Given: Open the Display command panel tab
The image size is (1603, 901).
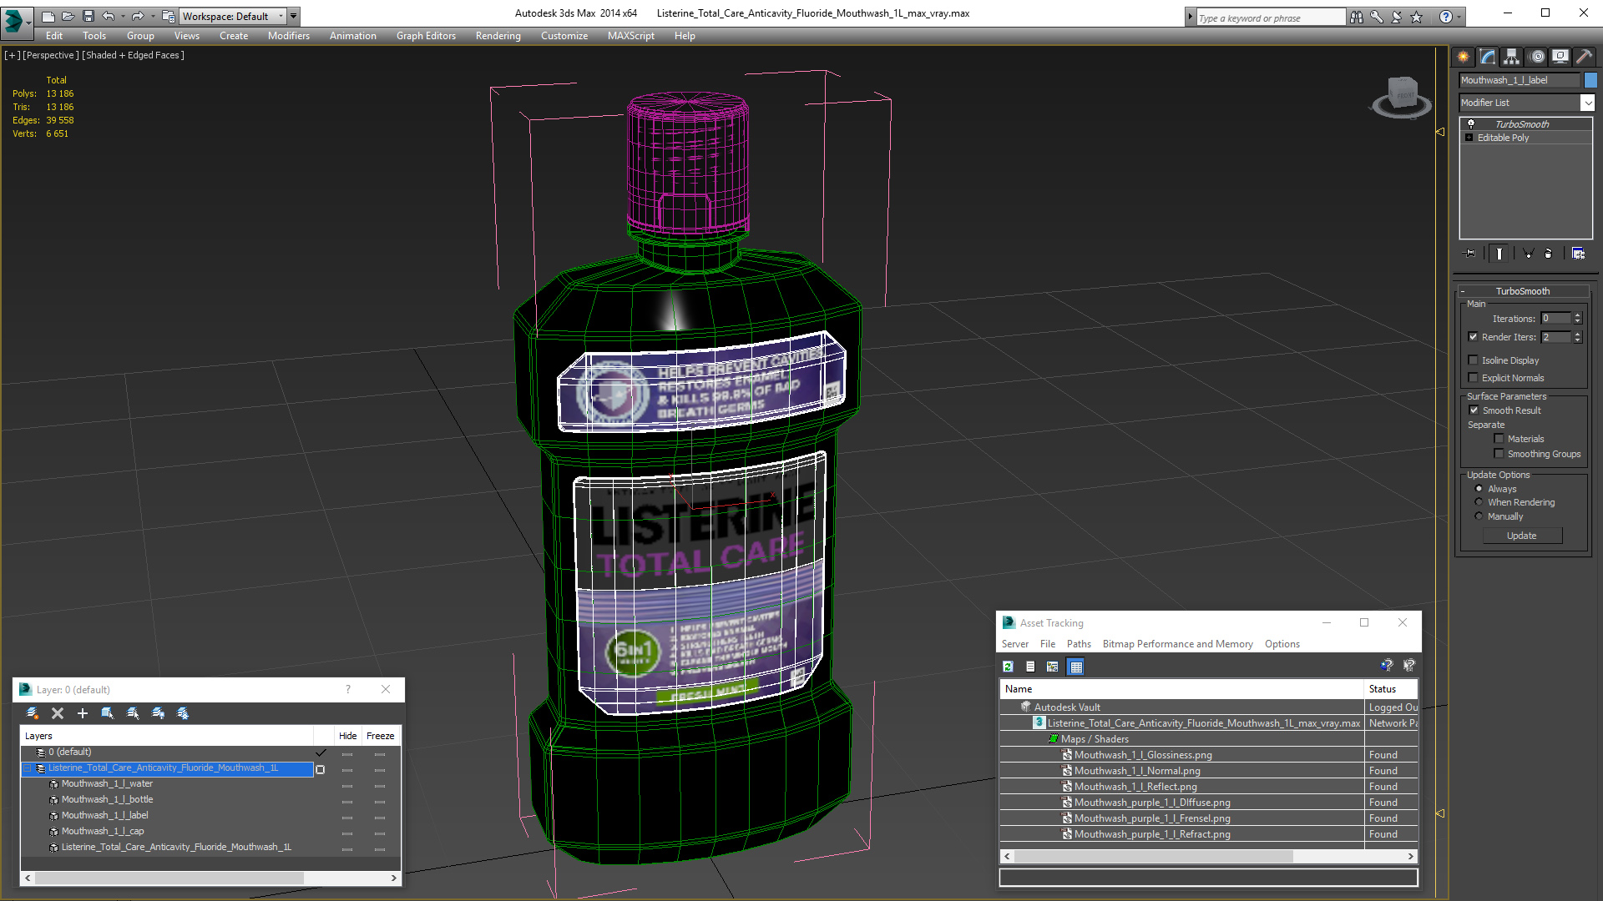Looking at the screenshot, I should click(x=1560, y=57).
